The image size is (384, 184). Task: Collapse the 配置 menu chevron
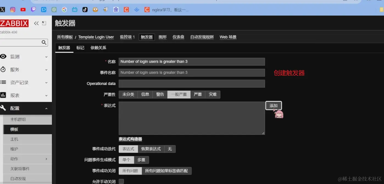pyautogui.click(x=46, y=108)
